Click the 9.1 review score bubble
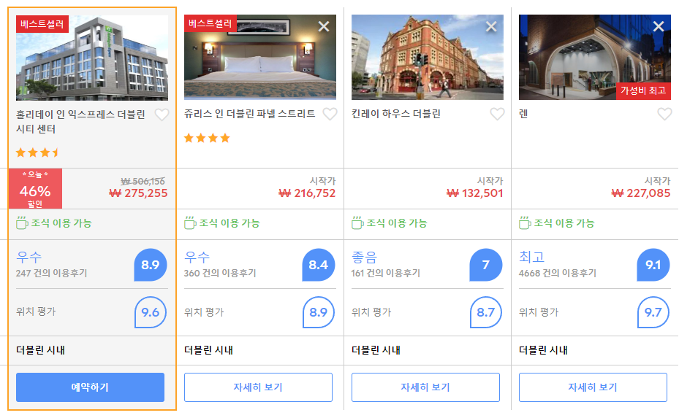The height and width of the screenshot is (418, 679). point(653,265)
